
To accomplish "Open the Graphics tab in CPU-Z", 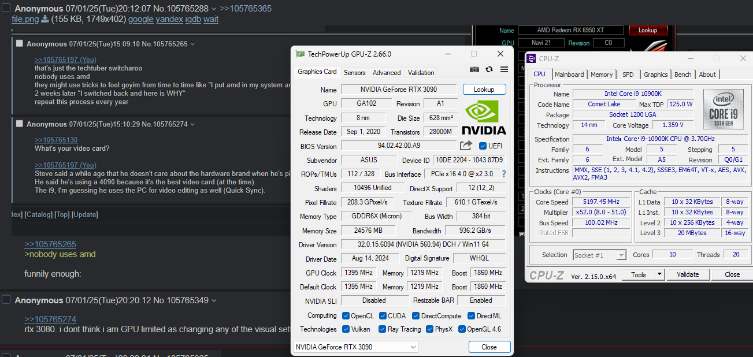I will point(656,75).
